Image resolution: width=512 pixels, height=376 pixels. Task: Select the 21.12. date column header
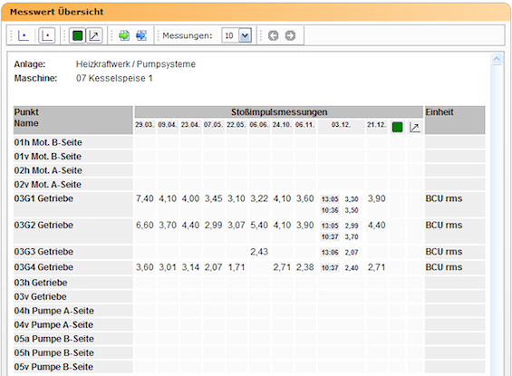pos(376,125)
